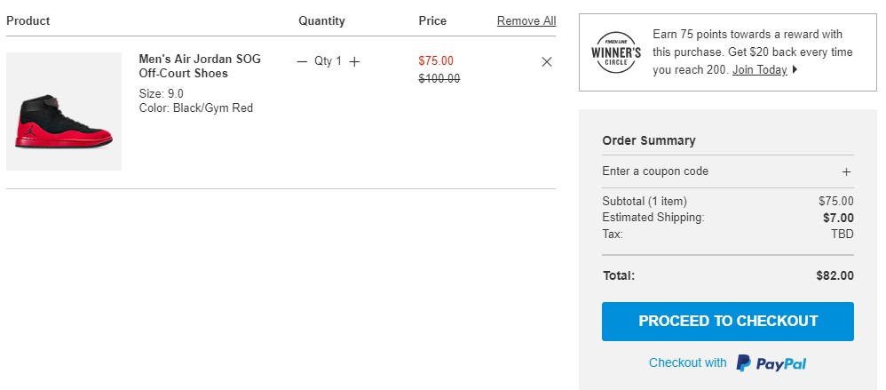
Task: Click the red $75.00 sale price
Action: pyautogui.click(x=436, y=61)
